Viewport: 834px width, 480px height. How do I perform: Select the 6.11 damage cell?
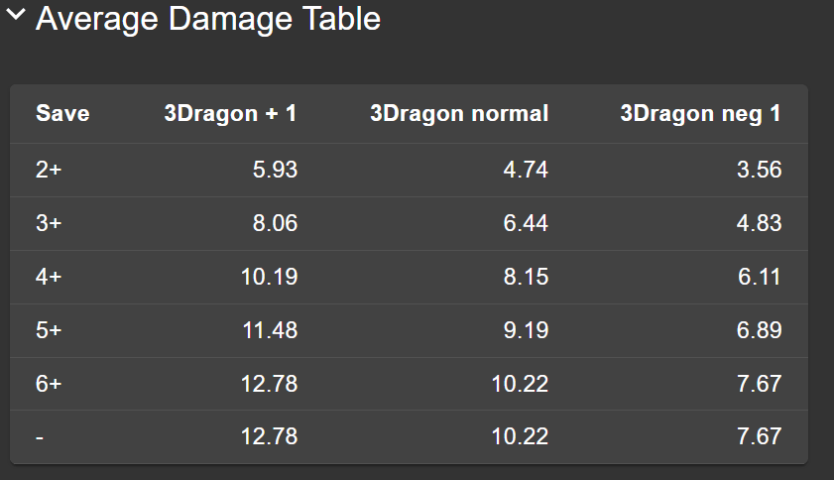coord(760,277)
